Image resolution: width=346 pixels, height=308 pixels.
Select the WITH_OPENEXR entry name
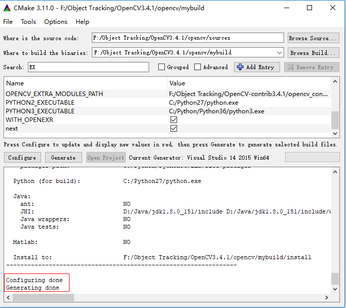click(29, 120)
